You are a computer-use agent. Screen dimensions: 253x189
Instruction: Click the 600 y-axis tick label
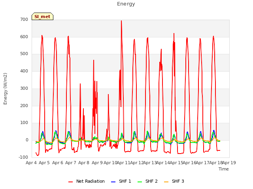pos(24,37)
